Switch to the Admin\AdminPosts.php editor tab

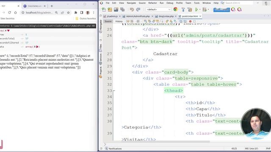[x=138, y=16]
